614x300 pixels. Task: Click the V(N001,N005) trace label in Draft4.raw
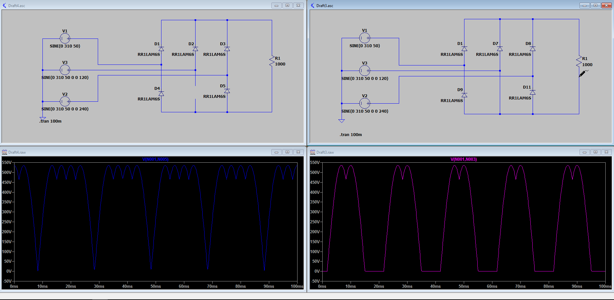pyautogui.click(x=155, y=159)
